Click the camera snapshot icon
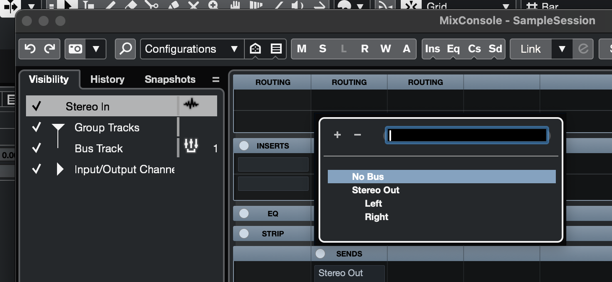The height and width of the screenshot is (282, 612). (76, 49)
